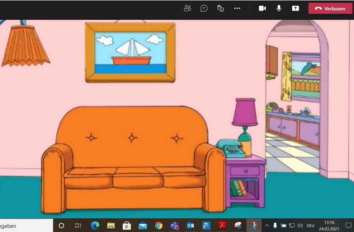
Task: Launch Google Chrome from the taskbar
Action: pos(159,226)
